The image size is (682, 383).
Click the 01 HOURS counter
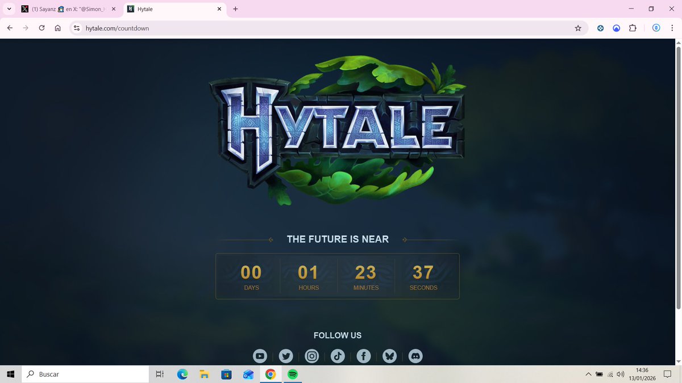tap(309, 276)
